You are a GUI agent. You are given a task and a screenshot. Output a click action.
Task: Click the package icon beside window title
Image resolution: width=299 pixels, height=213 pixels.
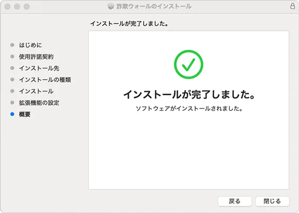[111, 6]
